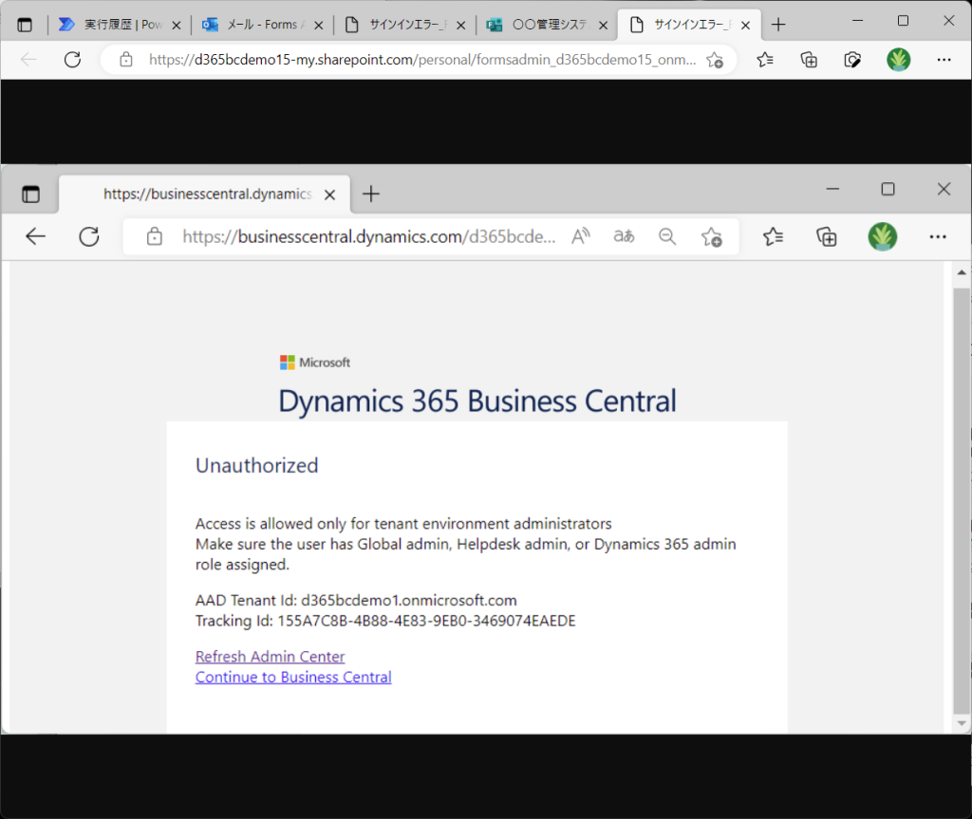Click Continue to Business Central link
Image resolution: width=972 pixels, height=819 pixels.
point(293,677)
